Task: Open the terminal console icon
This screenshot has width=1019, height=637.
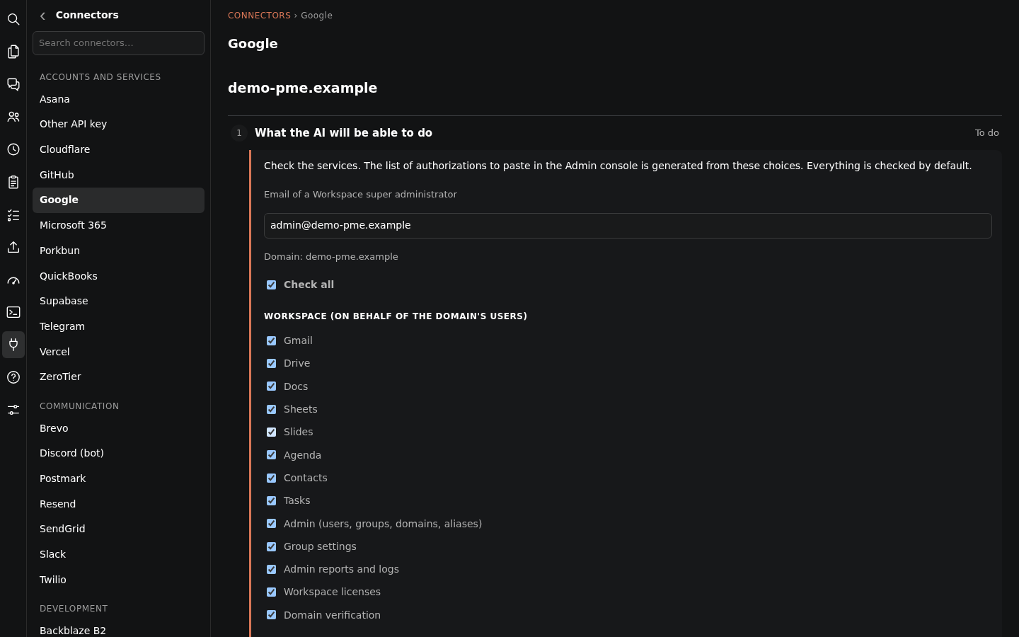Action: point(13,312)
